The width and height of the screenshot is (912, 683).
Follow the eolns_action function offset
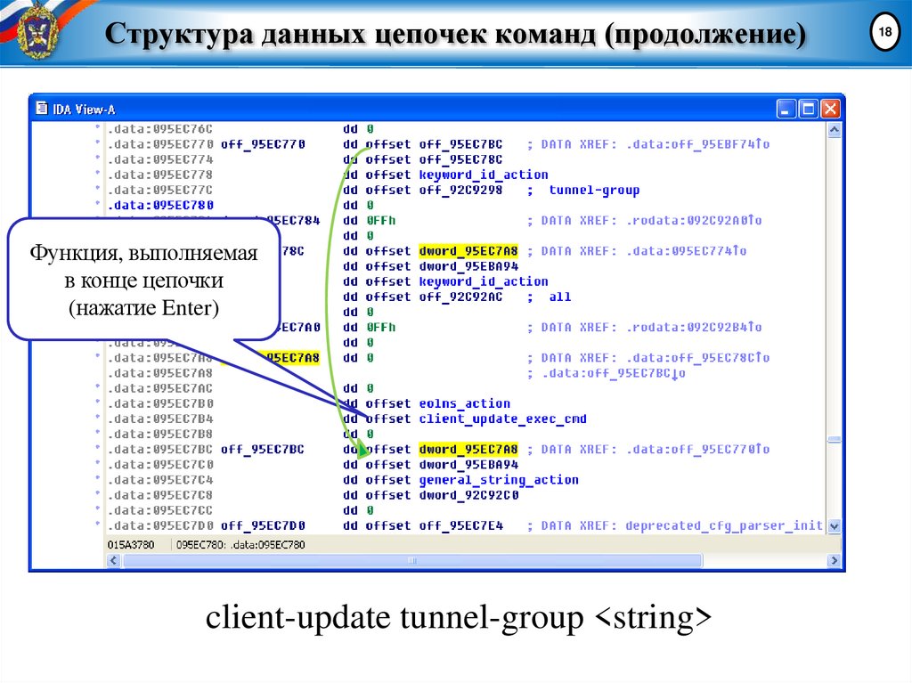point(465,403)
